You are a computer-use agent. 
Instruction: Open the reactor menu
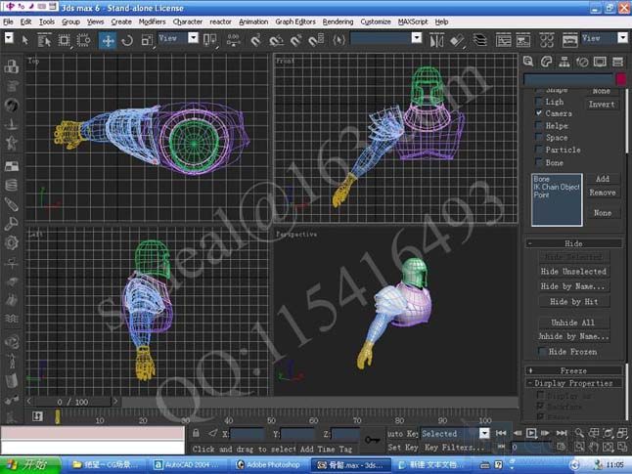click(220, 22)
